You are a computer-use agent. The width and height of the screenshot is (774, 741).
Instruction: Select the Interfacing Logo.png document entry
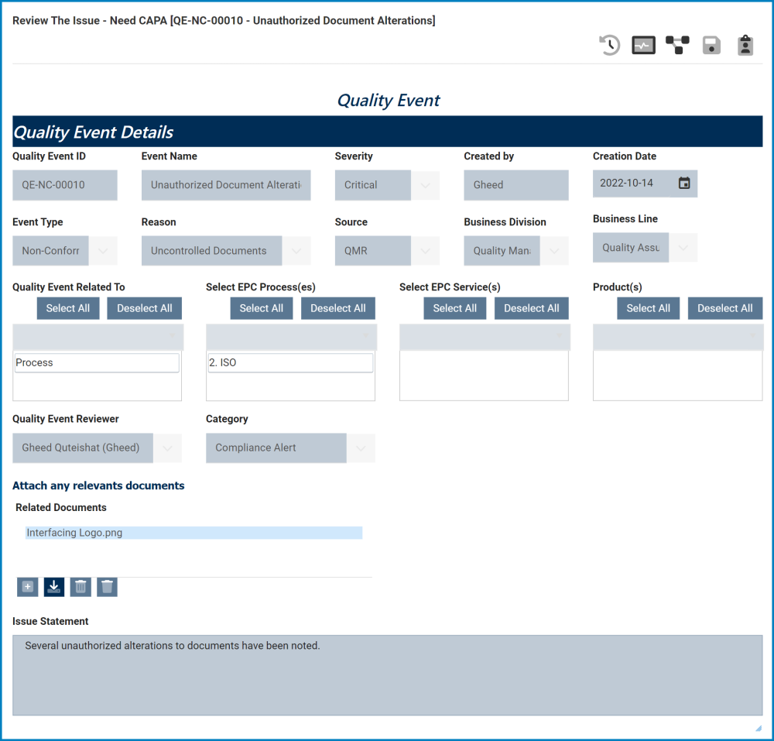tap(193, 532)
